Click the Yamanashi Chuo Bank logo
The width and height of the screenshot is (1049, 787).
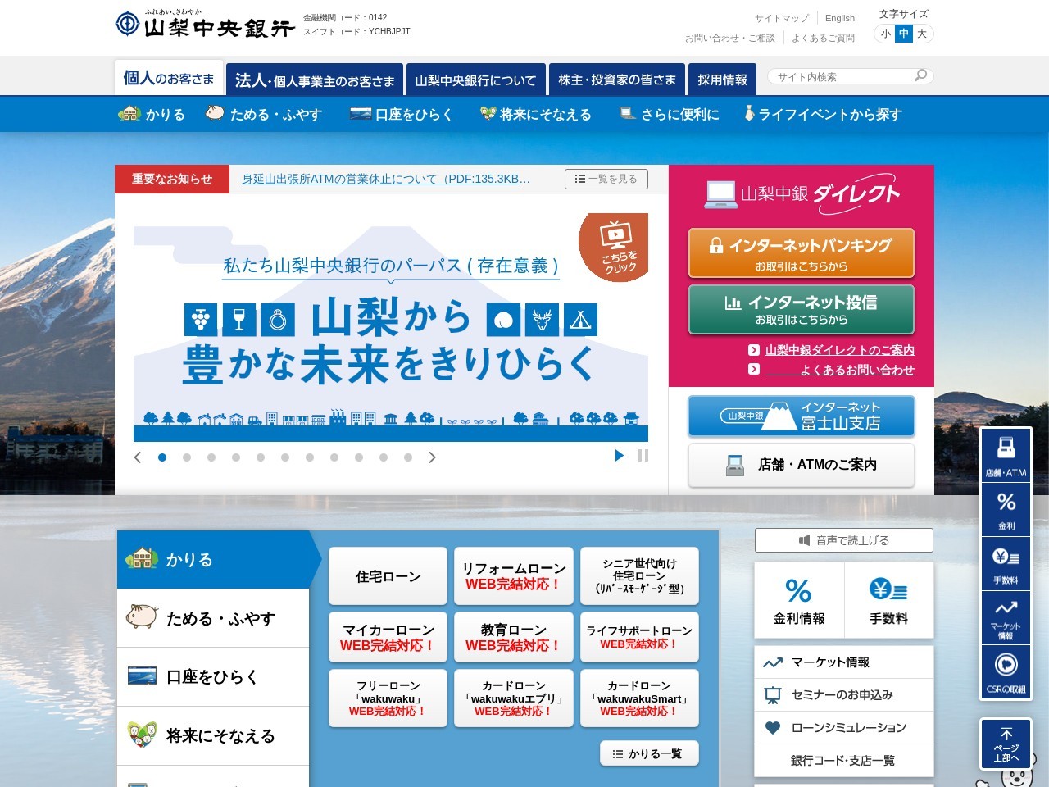[x=205, y=24]
